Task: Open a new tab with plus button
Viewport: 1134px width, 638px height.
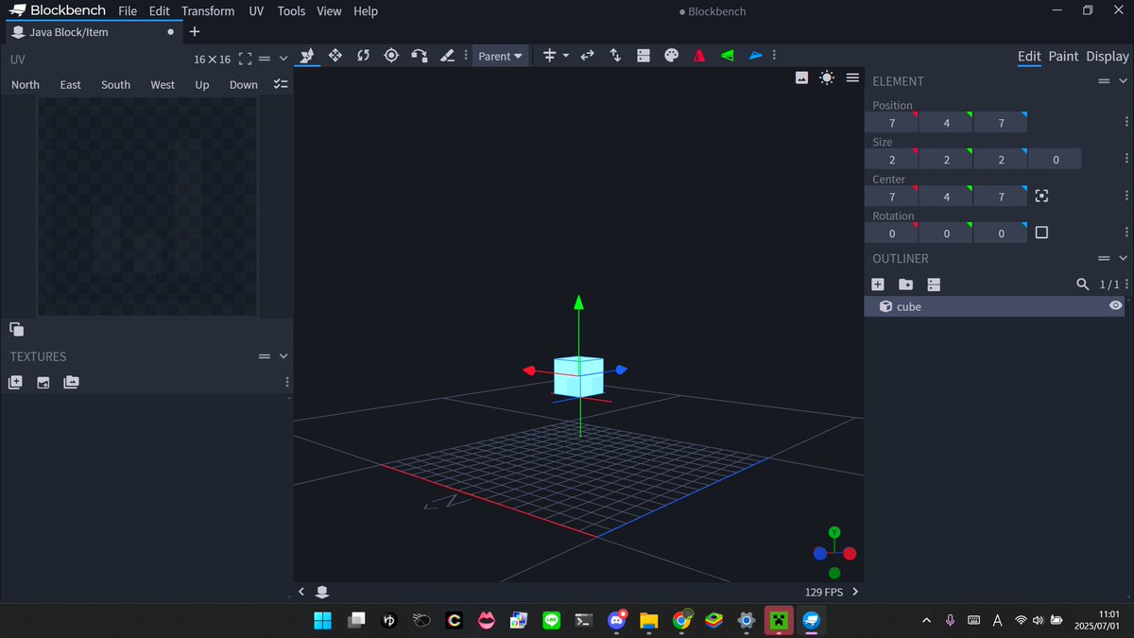Action: click(x=195, y=31)
